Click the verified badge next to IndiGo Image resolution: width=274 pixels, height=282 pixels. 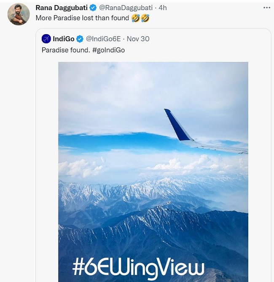[80, 39]
